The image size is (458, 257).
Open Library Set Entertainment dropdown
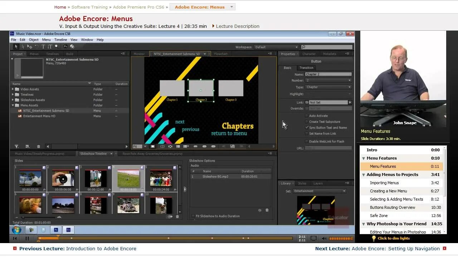click(320, 191)
